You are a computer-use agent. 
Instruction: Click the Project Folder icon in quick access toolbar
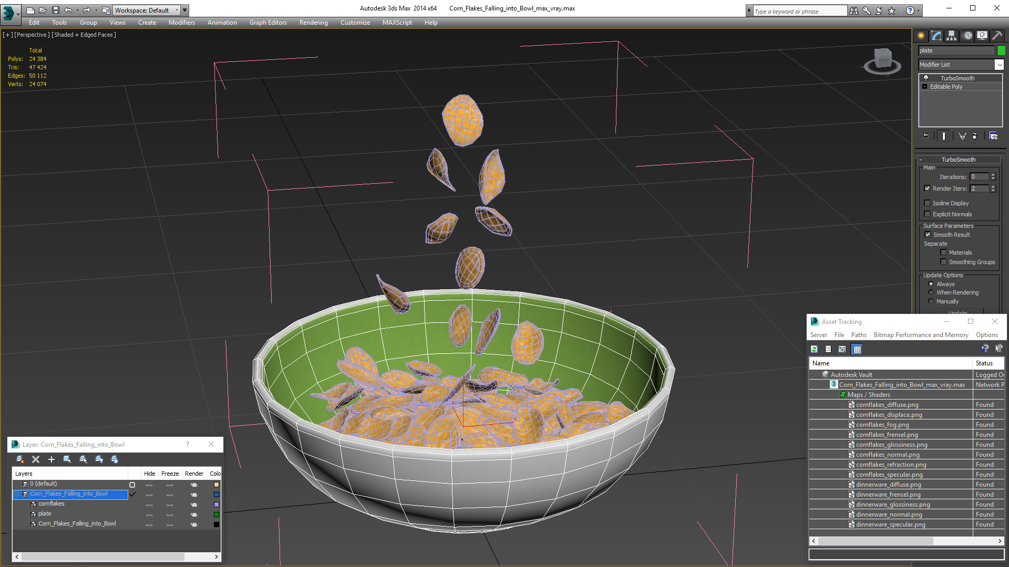(x=106, y=10)
